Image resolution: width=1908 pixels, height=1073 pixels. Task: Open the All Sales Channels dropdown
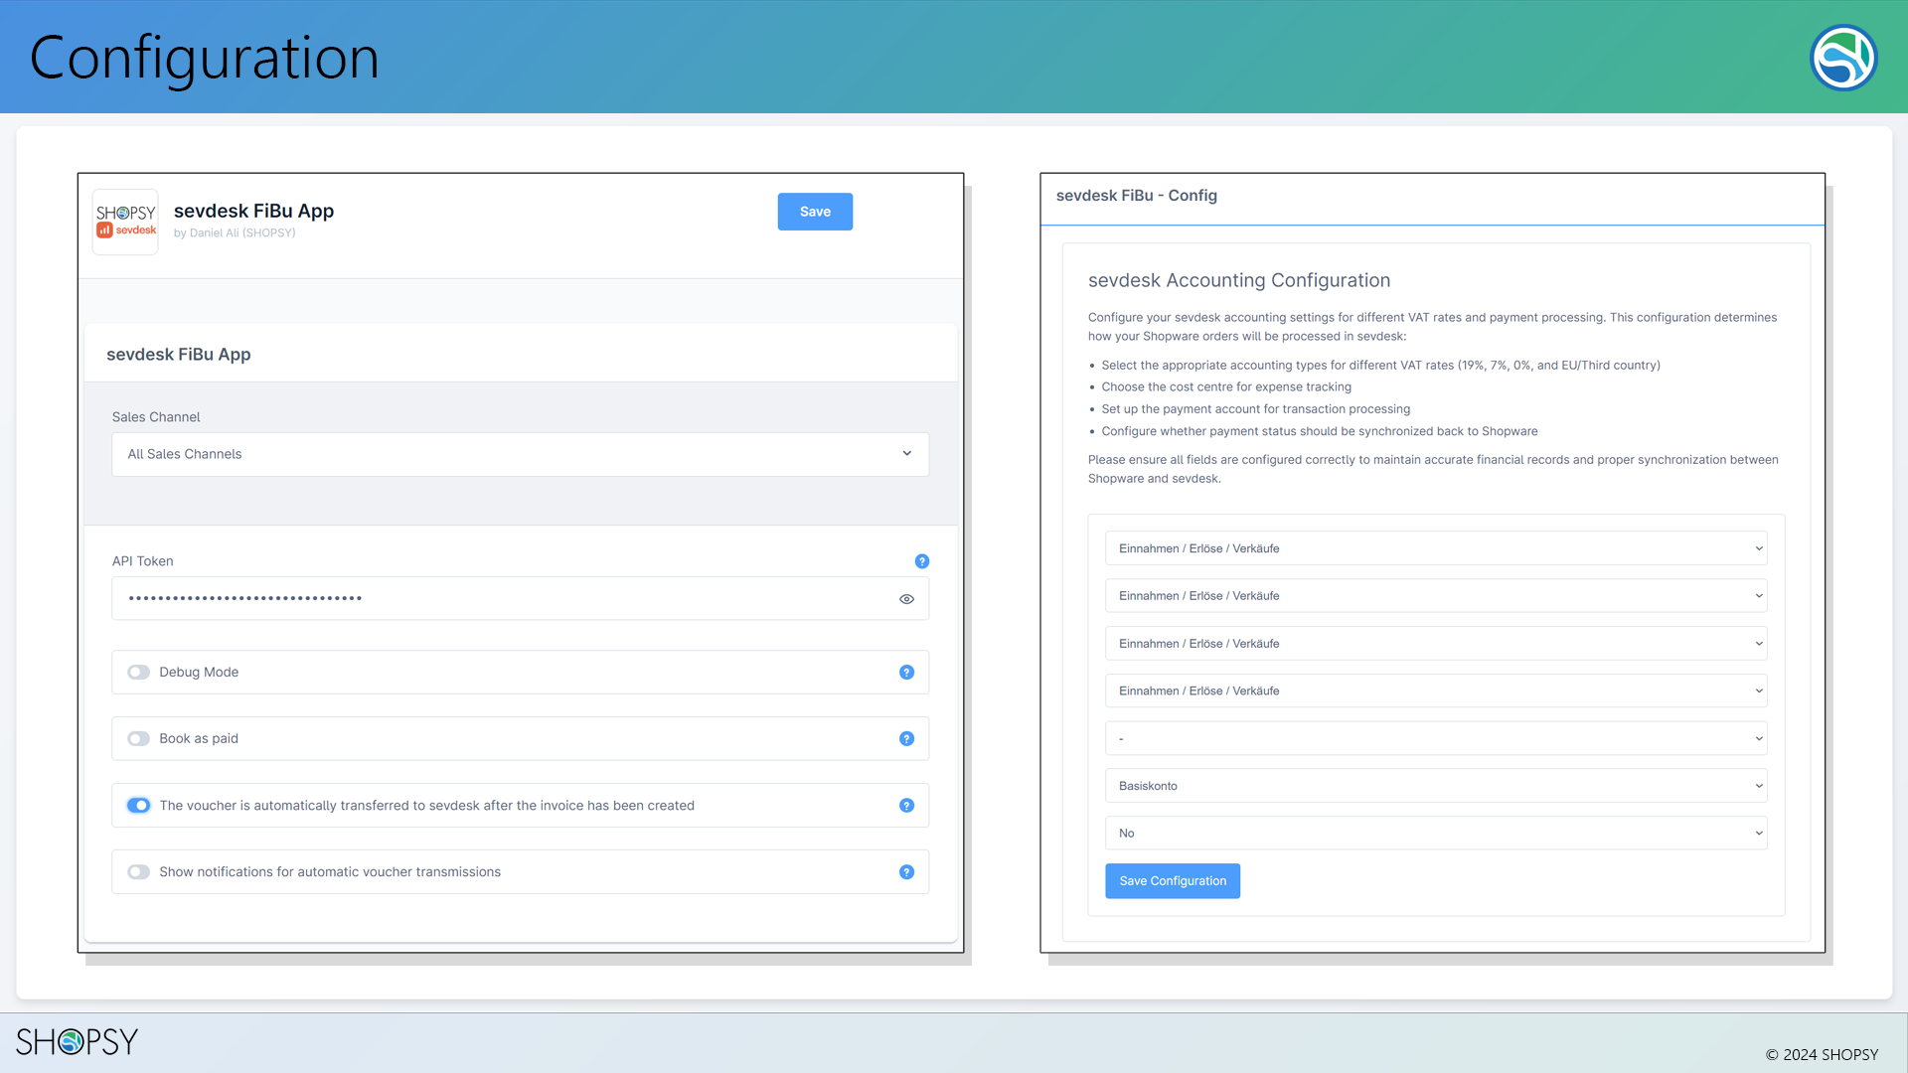pos(521,454)
